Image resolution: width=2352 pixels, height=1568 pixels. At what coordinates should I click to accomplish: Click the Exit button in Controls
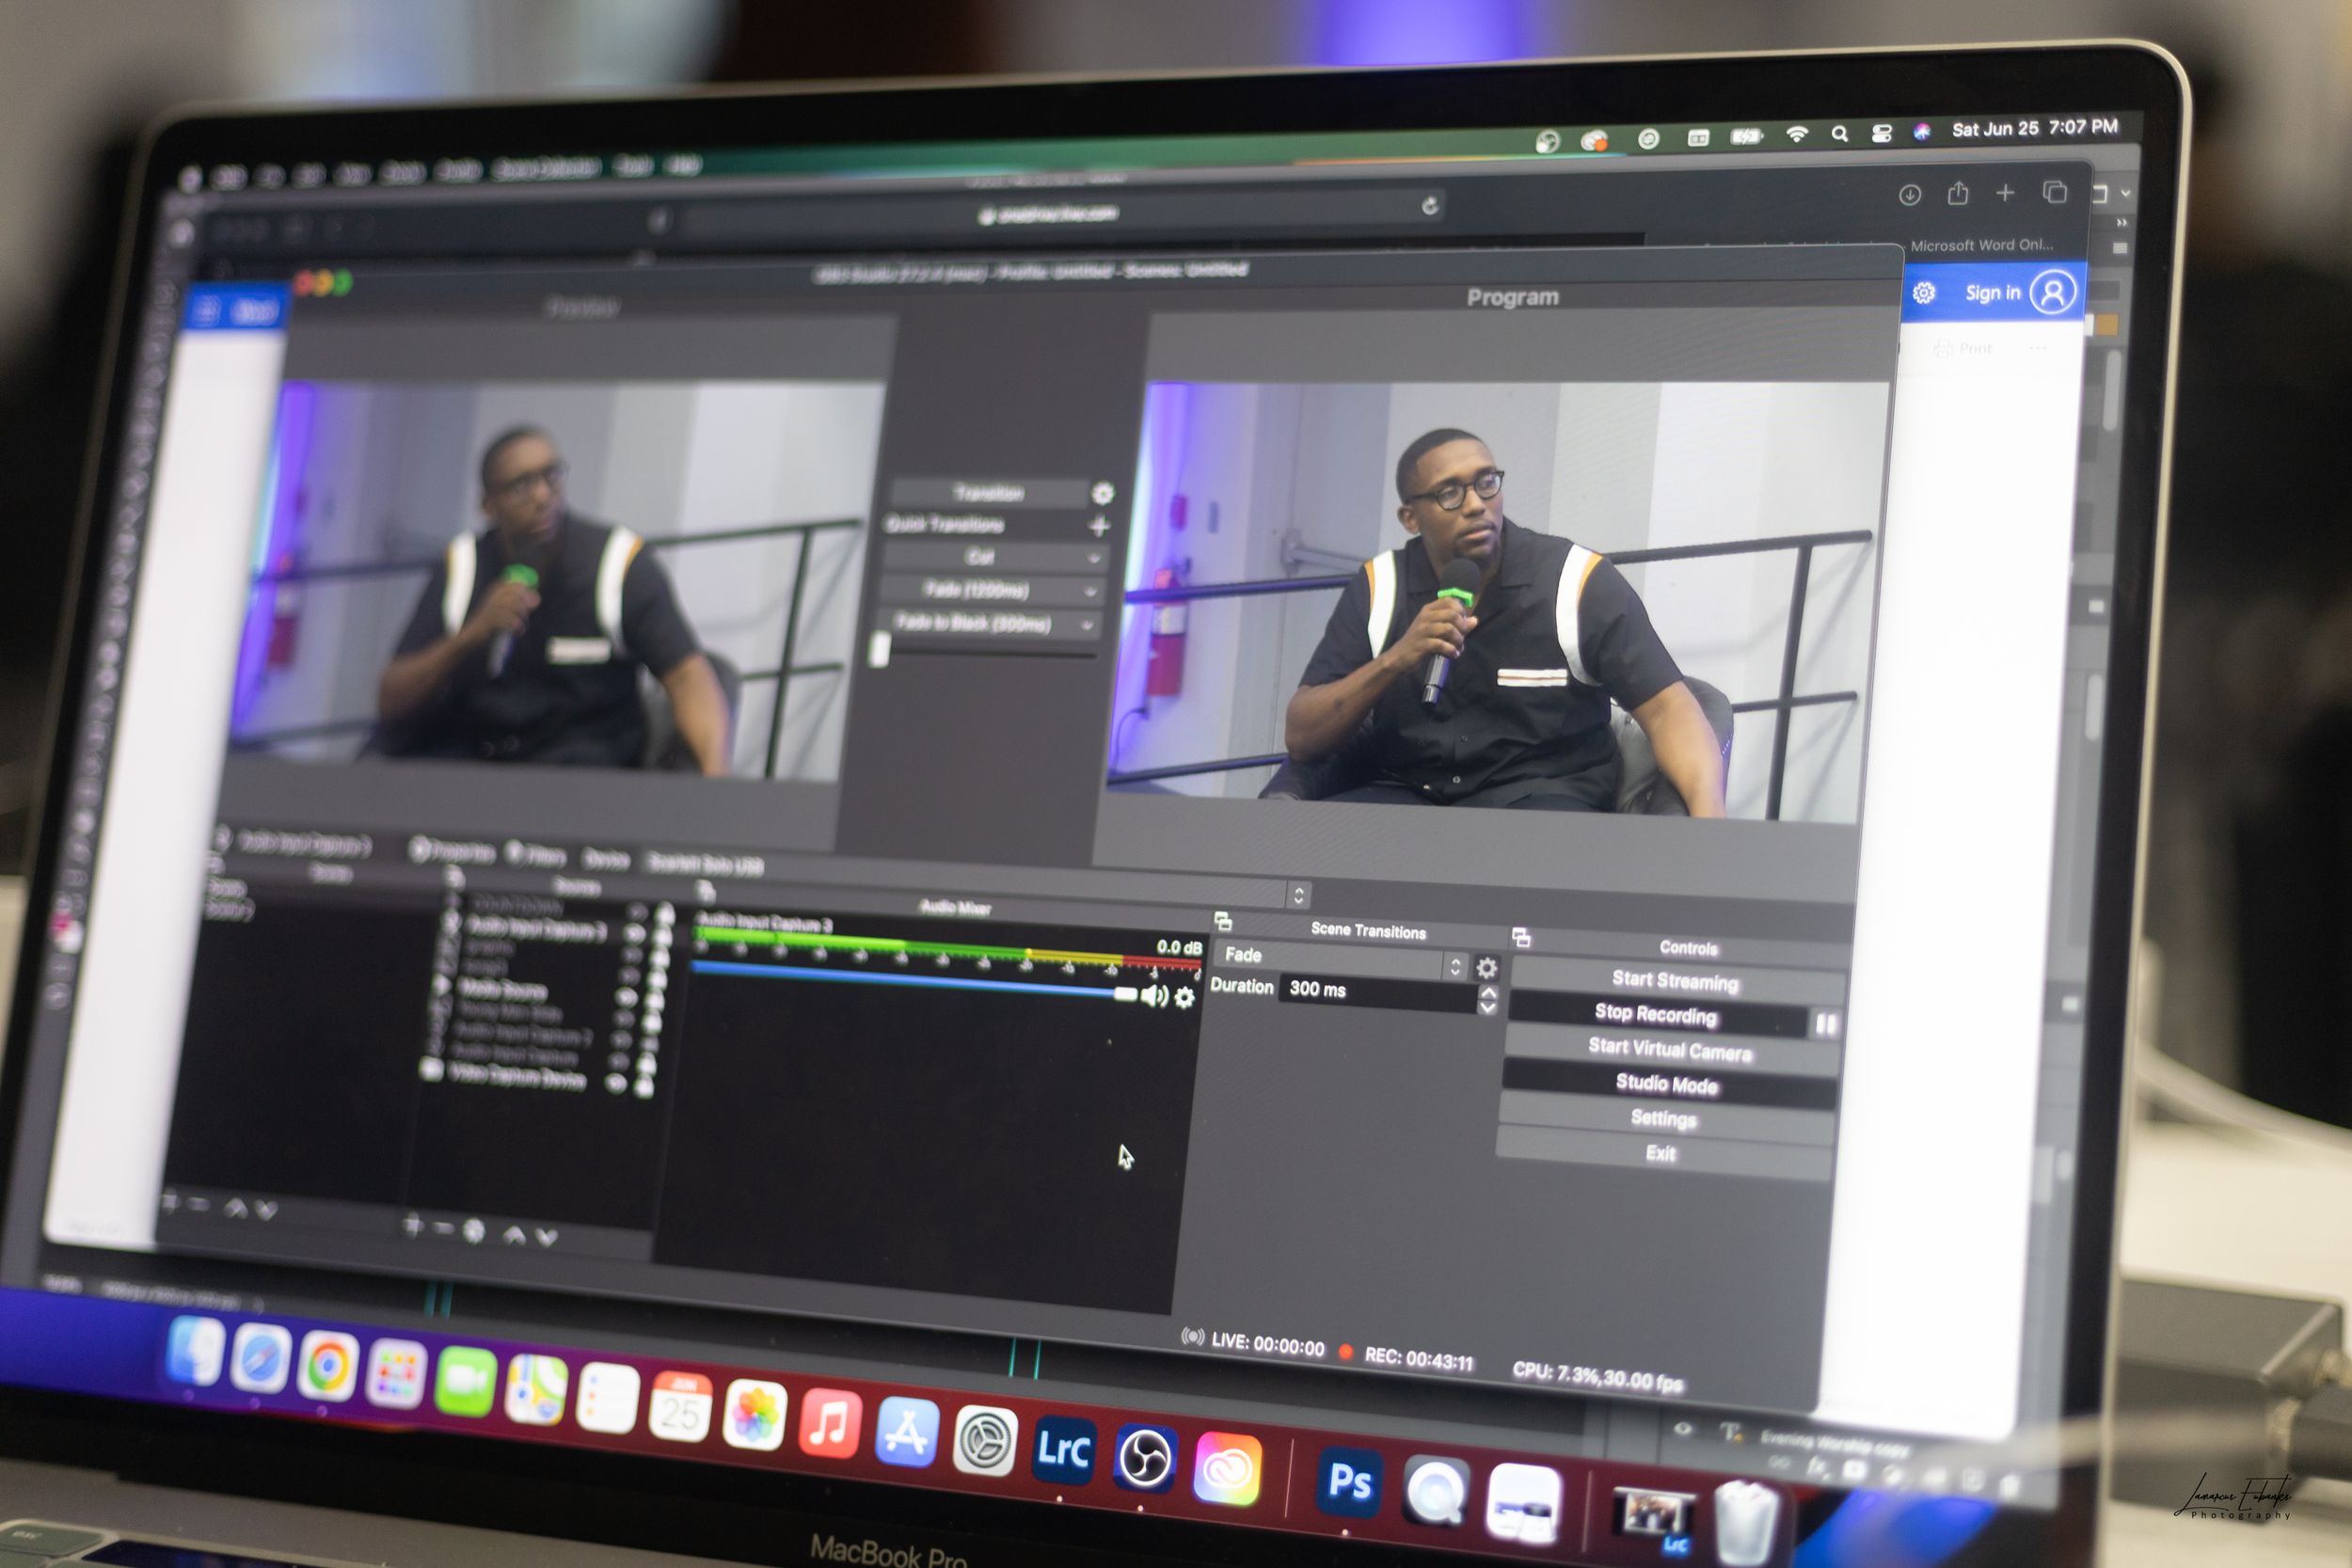pos(1661,1154)
